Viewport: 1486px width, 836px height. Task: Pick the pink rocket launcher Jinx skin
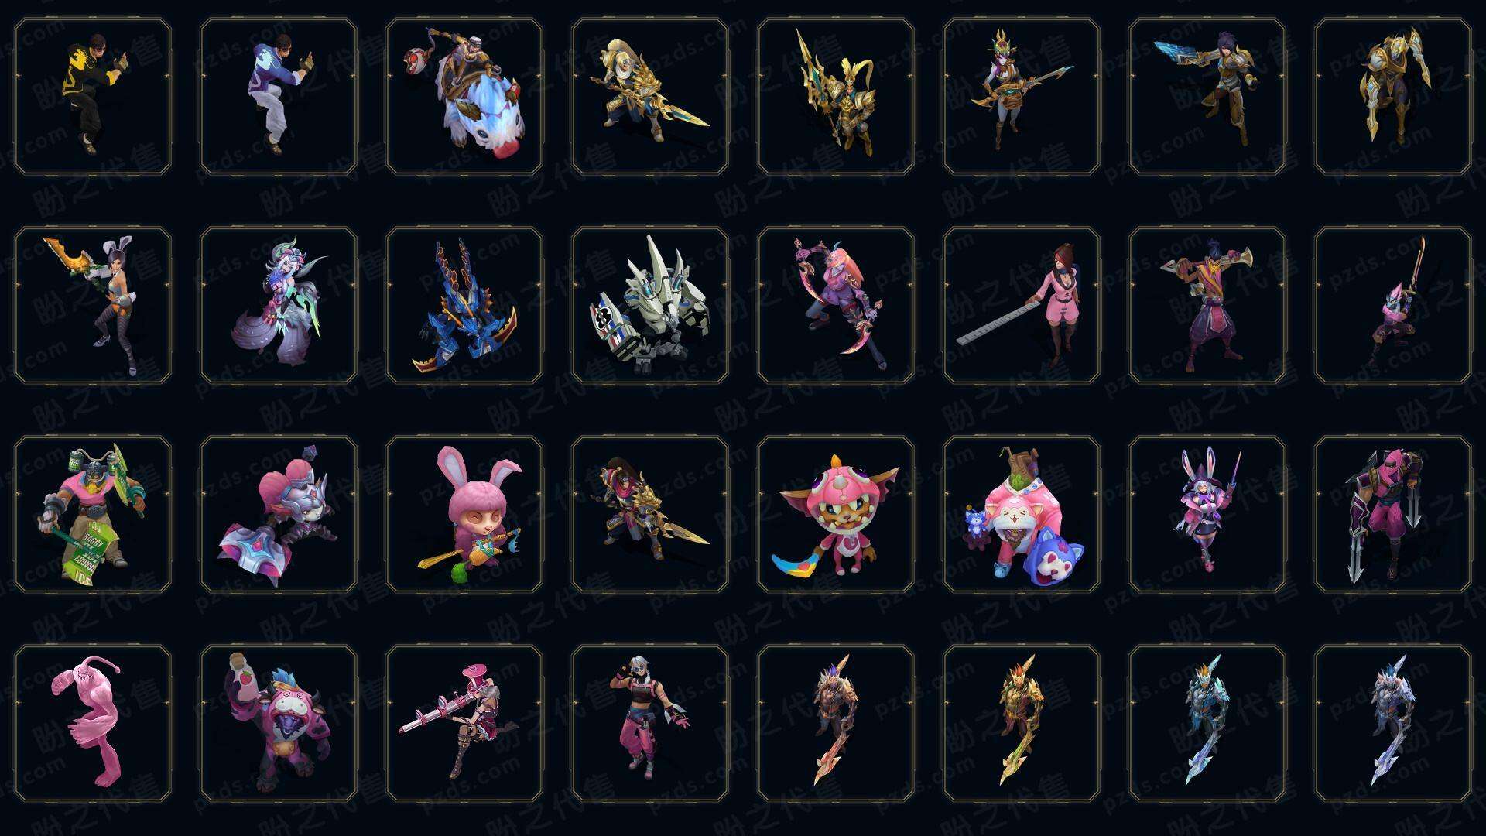464,723
